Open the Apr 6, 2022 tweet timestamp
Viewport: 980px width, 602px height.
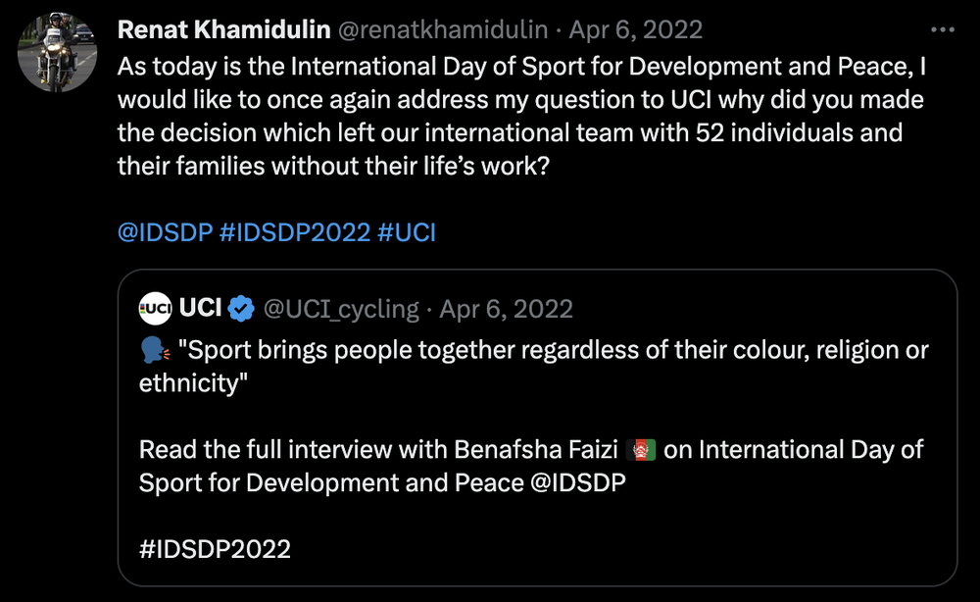636,29
